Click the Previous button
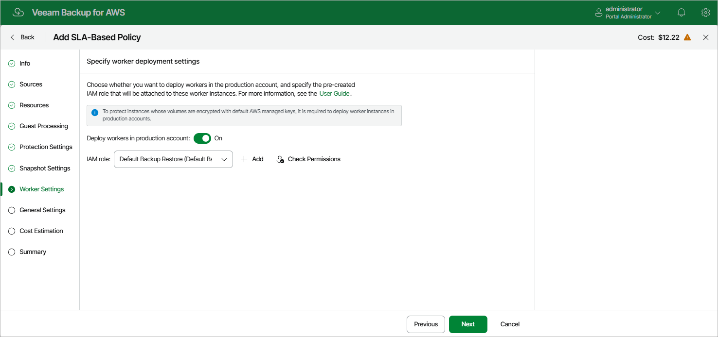718x337 pixels. point(426,324)
